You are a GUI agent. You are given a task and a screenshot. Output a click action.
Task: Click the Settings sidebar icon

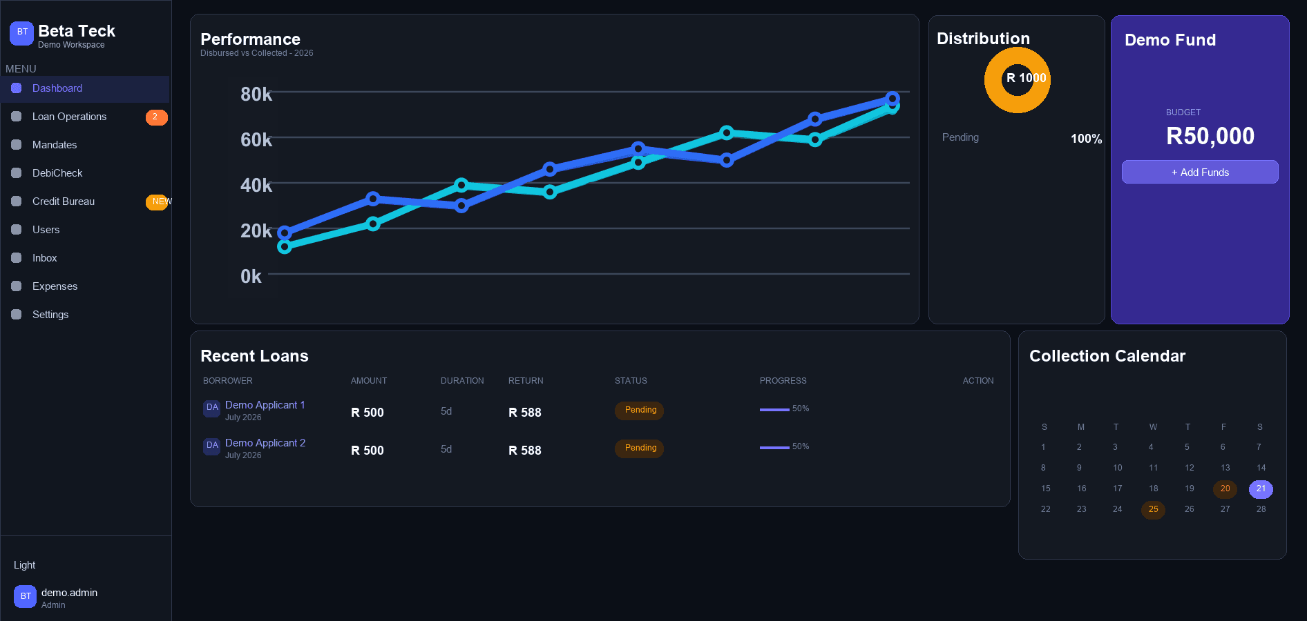point(17,315)
